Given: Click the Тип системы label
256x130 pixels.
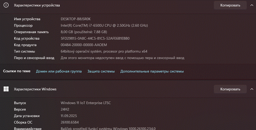Looking at the screenshot, I should (24, 51).
